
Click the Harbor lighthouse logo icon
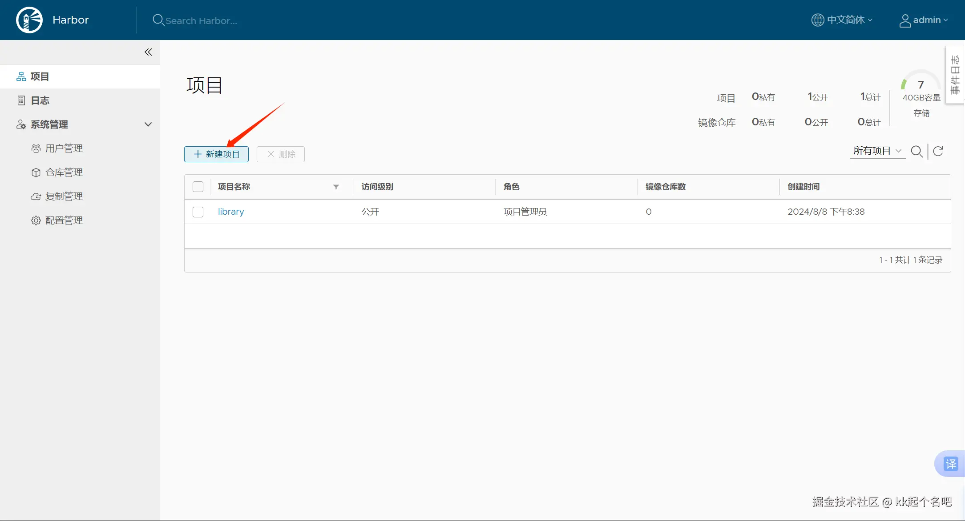[29, 20]
